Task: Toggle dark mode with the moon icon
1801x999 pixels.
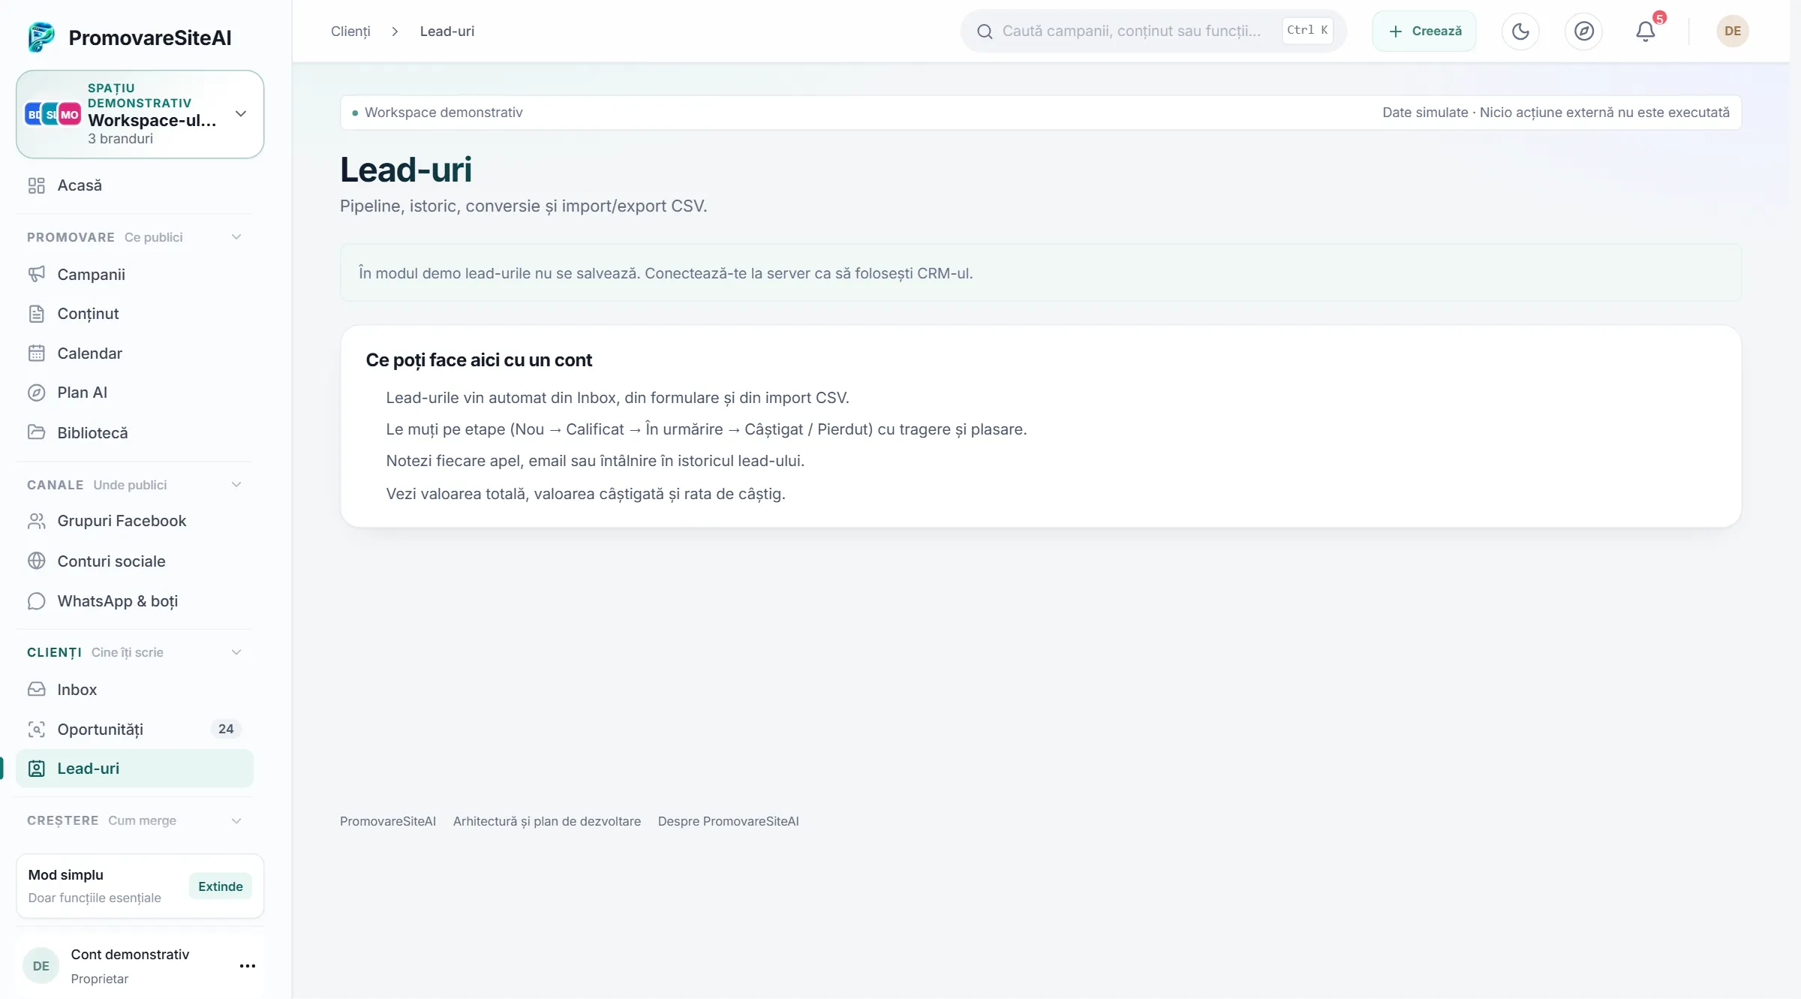Action: (1520, 31)
